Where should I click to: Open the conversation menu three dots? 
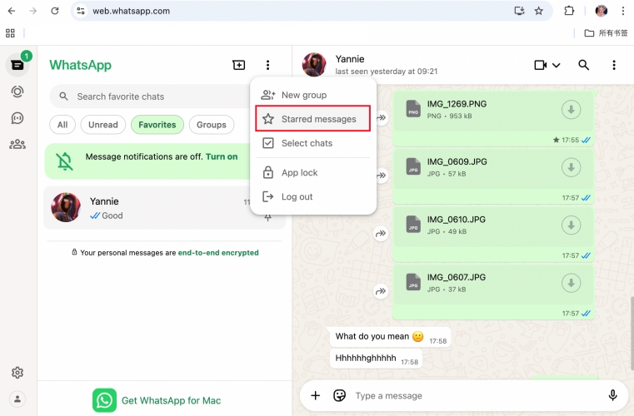[x=614, y=65]
